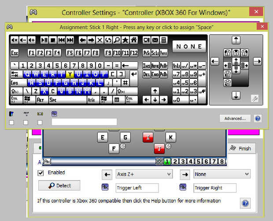Pick the browser back key
Screen dimensions: 273x221
(83, 40)
